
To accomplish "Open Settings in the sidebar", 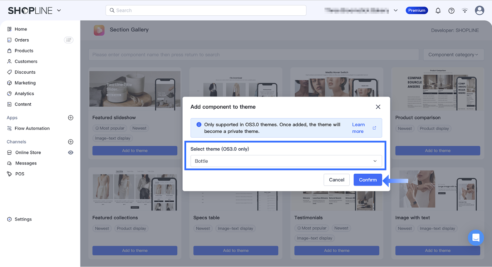I will [x=23, y=219].
